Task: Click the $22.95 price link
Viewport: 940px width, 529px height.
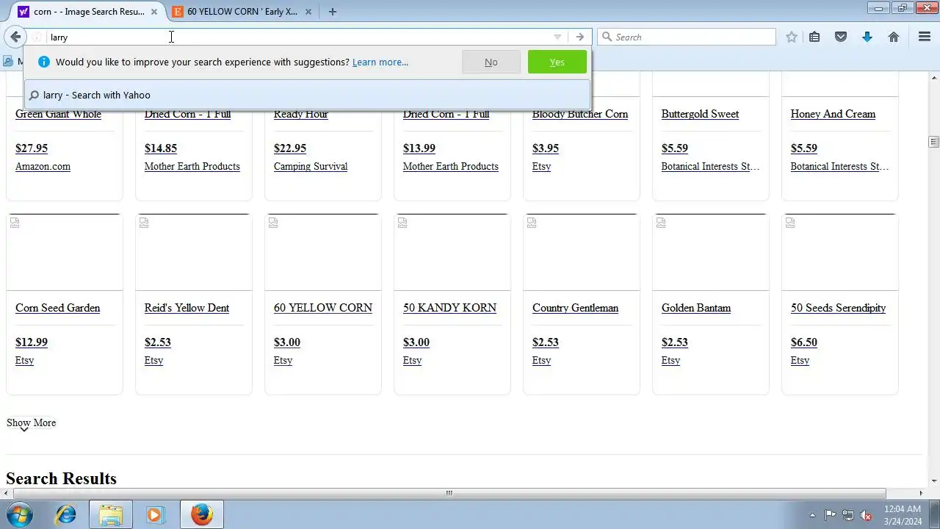Action: point(290,148)
